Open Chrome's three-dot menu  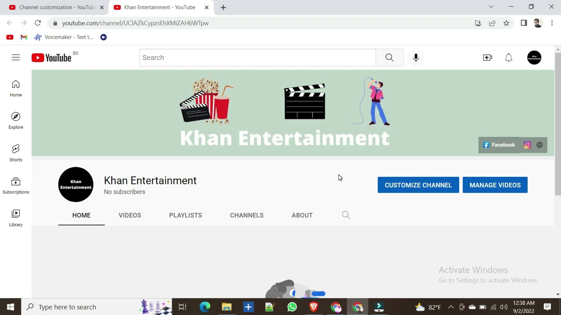tap(552, 23)
